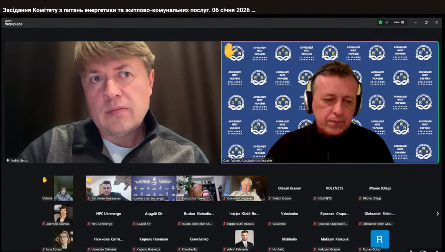Screen dimensions: 445x252
Task: Open the AI Companion sparkle icon
Action: 387,22
